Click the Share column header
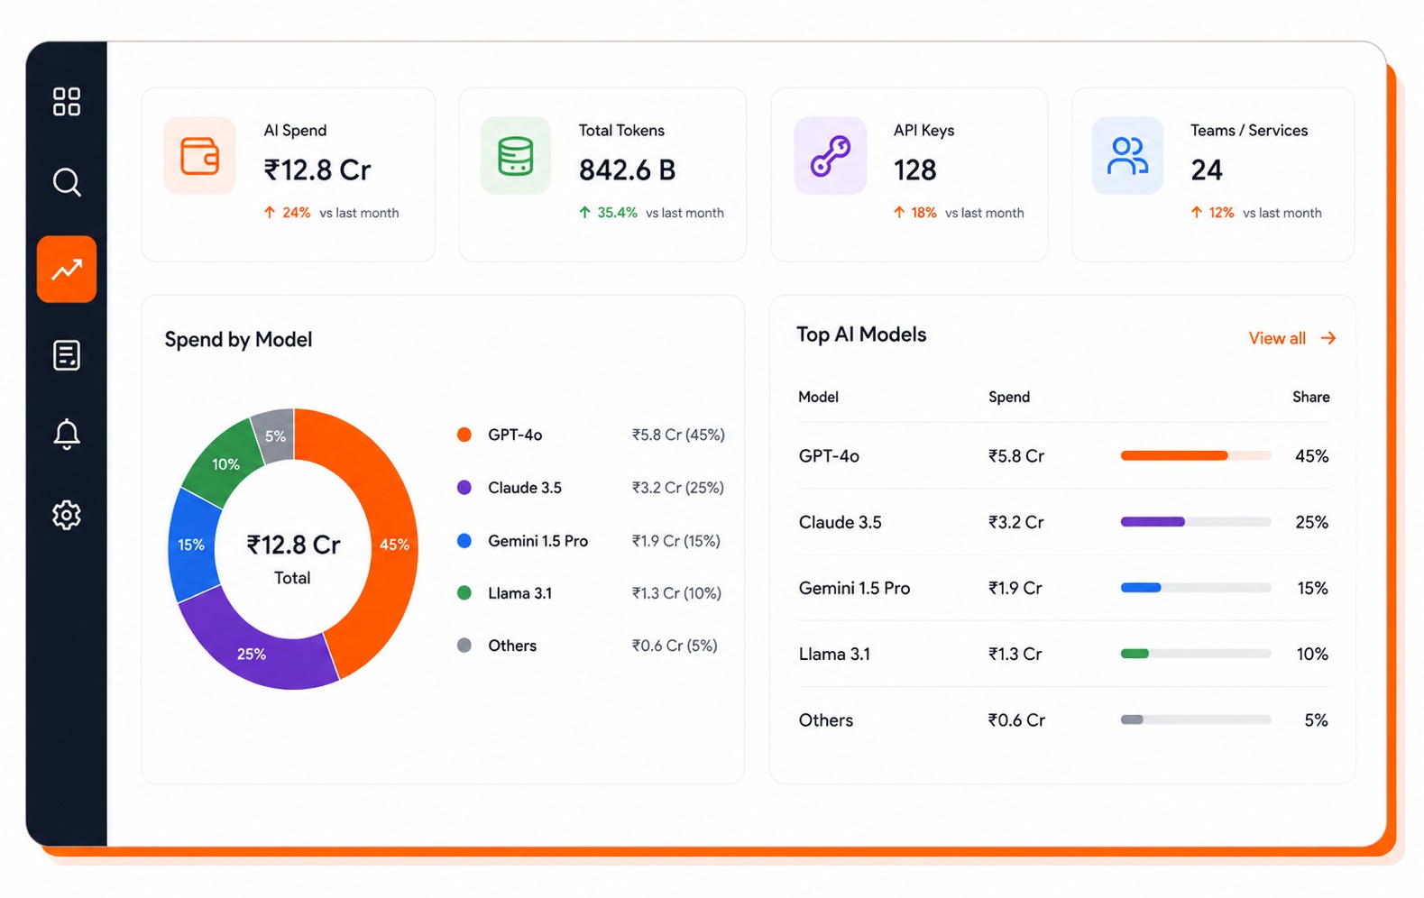 click(x=1310, y=397)
